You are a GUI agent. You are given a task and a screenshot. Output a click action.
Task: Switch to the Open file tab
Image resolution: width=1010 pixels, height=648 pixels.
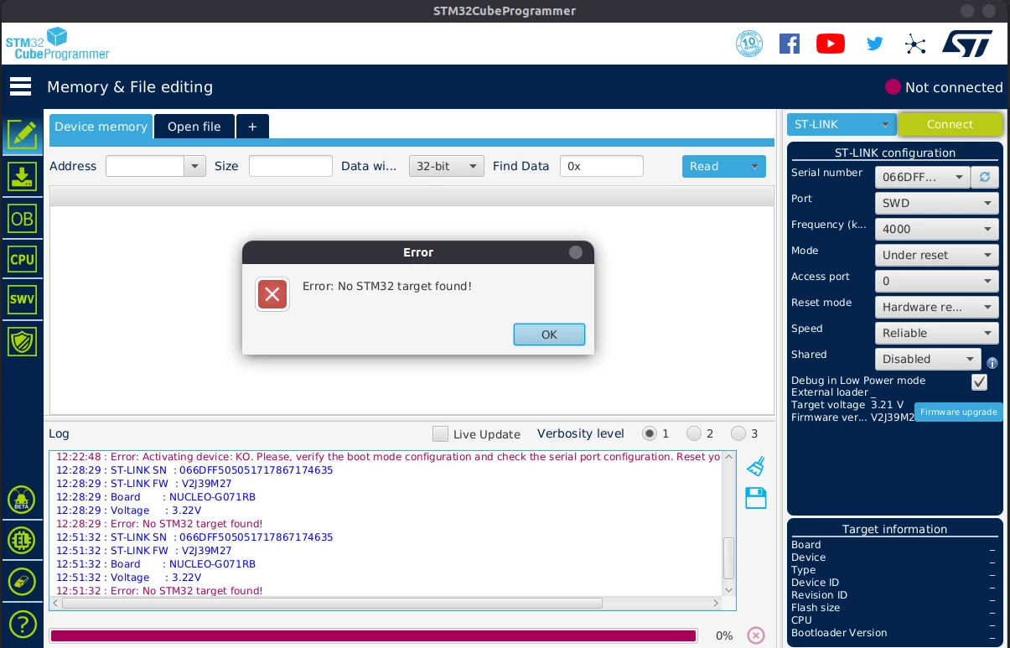click(x=194, y=127)
